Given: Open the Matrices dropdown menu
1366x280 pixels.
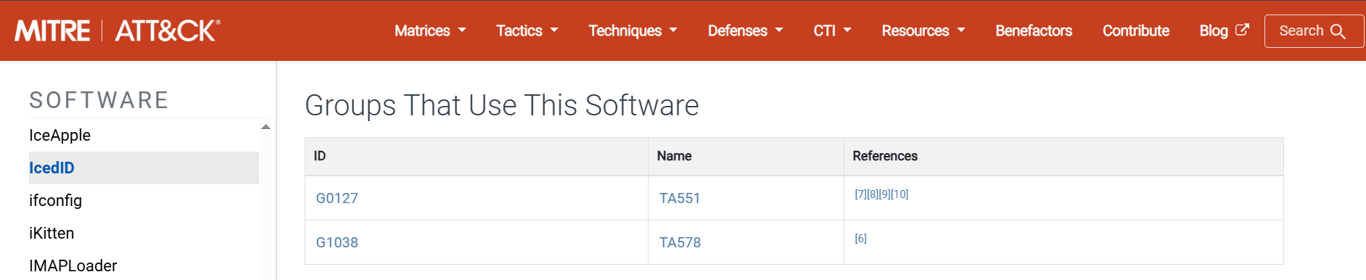Looking at the screenshot, I should pyautogui.click(x=430, y=30).
